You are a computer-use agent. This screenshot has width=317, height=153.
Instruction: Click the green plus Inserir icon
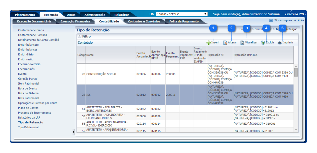tap(209, 43)
